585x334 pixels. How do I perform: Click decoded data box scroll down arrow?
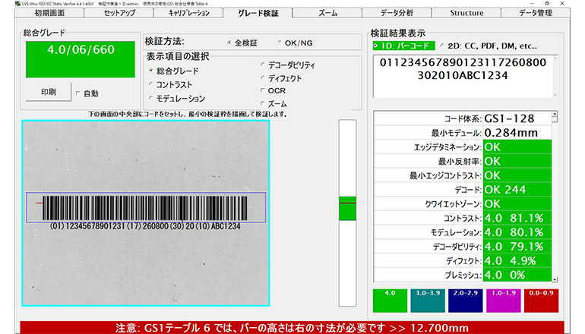click(x=555, y=95)
